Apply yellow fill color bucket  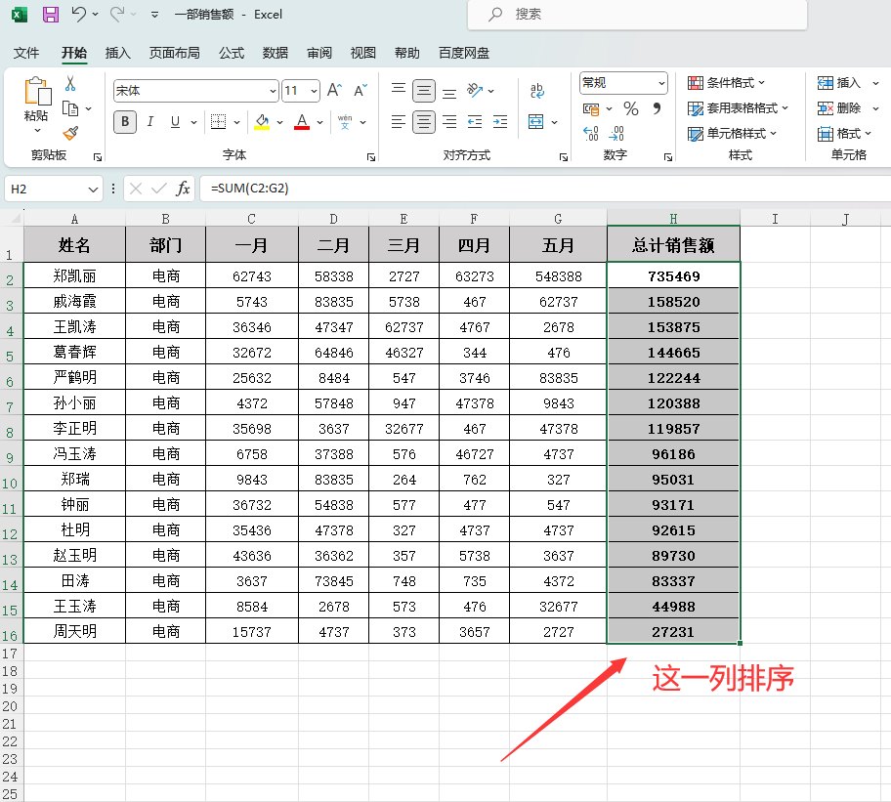(262, 121)
